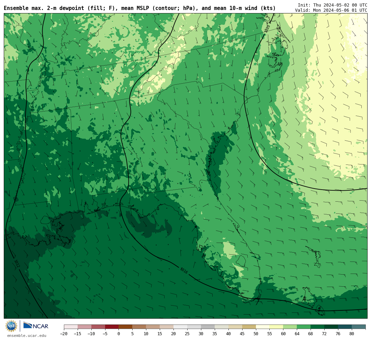Click the colorbar tick label 25

coord(187,334)
